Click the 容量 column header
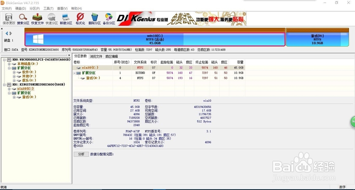Screen dimensions: 355x190 [237, 62]
